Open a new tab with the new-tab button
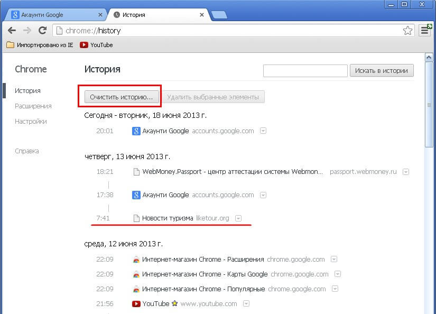The height and width of the screenshot is (314, 436). click(x=219, y=15)
